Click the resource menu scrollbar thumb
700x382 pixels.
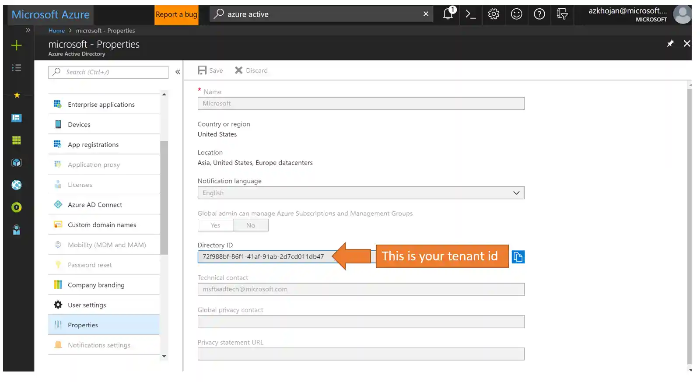pos(164,198)
